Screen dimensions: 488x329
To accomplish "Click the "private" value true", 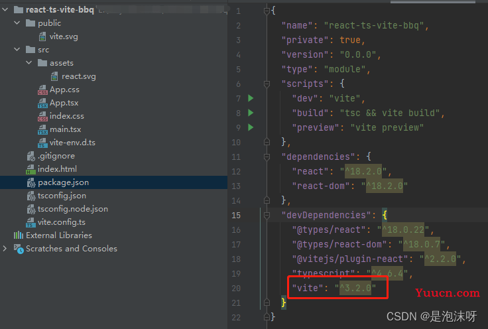I will [x=350, y=40].
